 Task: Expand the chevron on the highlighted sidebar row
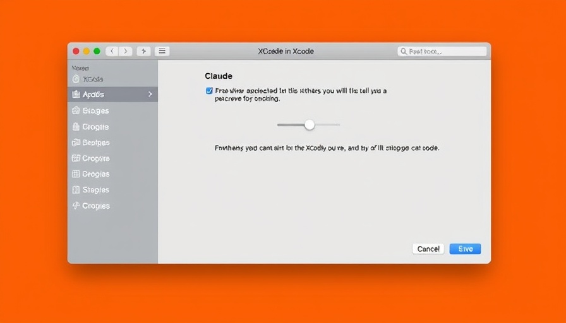(x=150, y=94)
